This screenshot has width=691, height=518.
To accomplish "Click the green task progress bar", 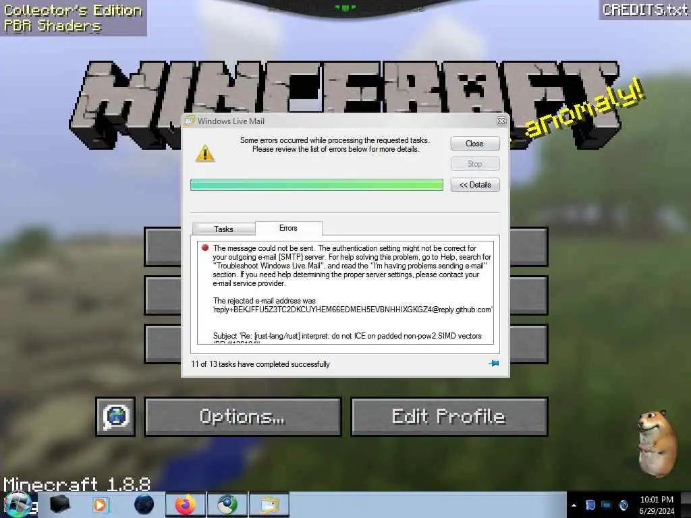I will point(316,185).
